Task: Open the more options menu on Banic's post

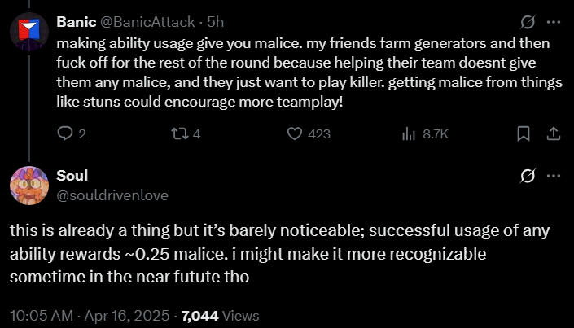Action: (553, 21)
